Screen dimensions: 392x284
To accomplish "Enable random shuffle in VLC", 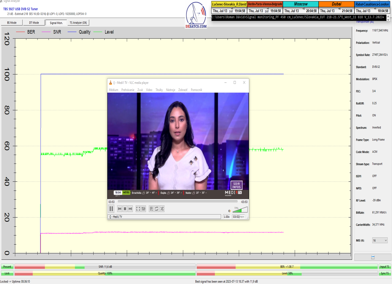I will (x=161, y=209).
